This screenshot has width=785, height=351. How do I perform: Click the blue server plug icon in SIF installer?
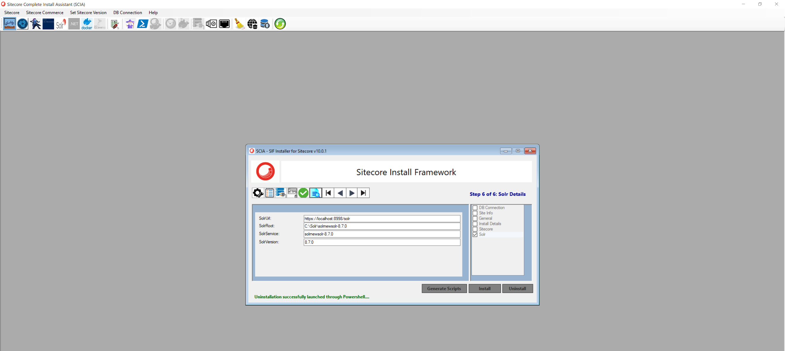click(x=281, y=193)
